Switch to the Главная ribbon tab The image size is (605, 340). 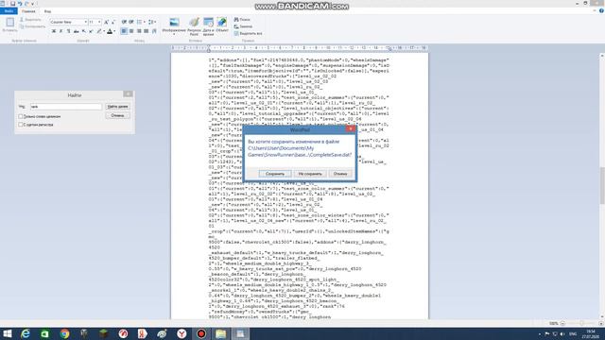[28, 11]
